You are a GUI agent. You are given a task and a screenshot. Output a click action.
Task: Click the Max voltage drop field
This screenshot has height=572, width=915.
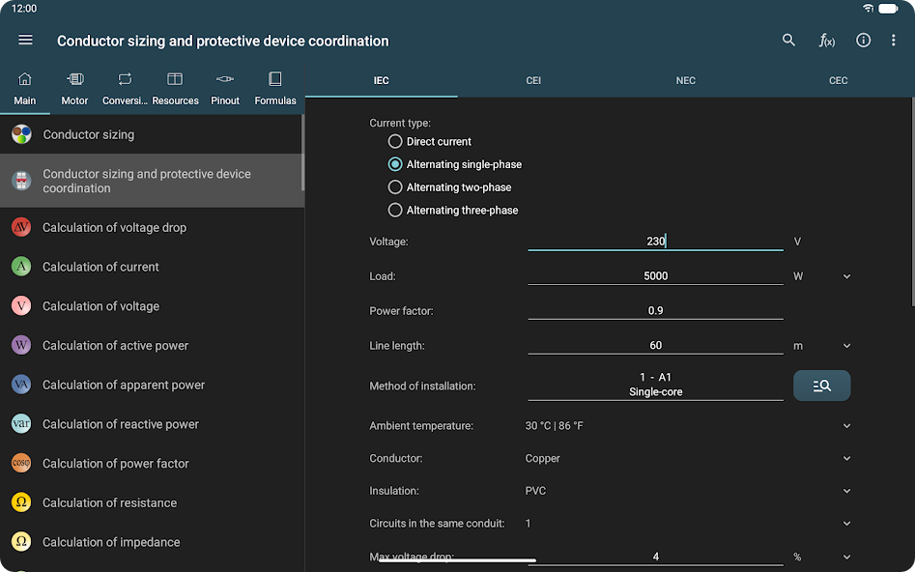[655, 557]
